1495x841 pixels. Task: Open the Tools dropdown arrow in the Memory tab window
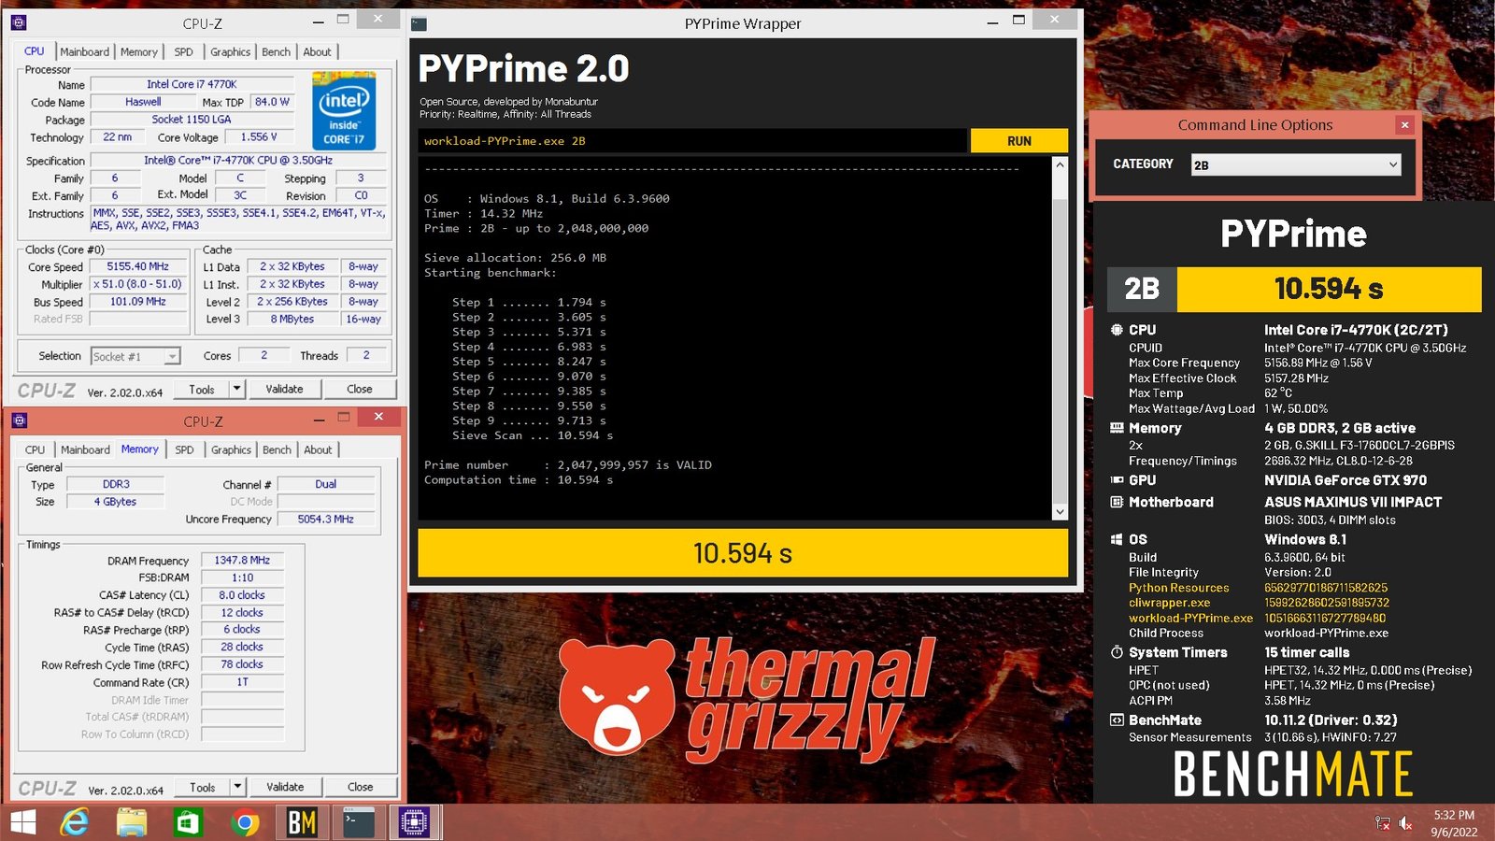click(x=237, y=787)
